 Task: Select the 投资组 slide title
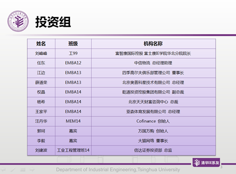[53, 22]
